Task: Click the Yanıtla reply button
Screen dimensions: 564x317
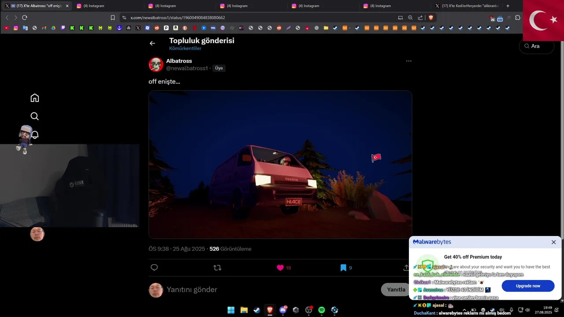Action: (396, 290)
